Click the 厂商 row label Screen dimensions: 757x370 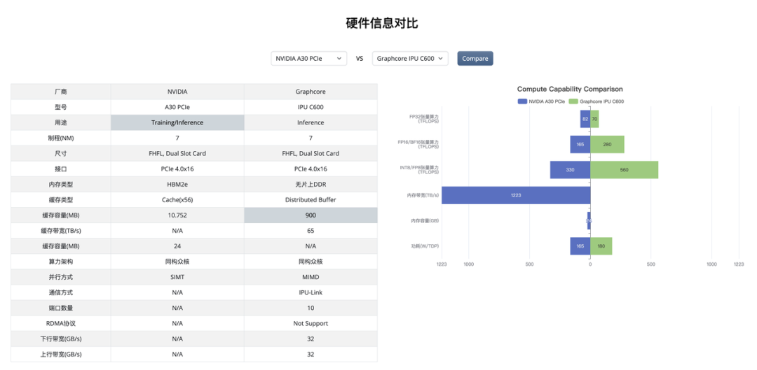(x=61, y=92)
